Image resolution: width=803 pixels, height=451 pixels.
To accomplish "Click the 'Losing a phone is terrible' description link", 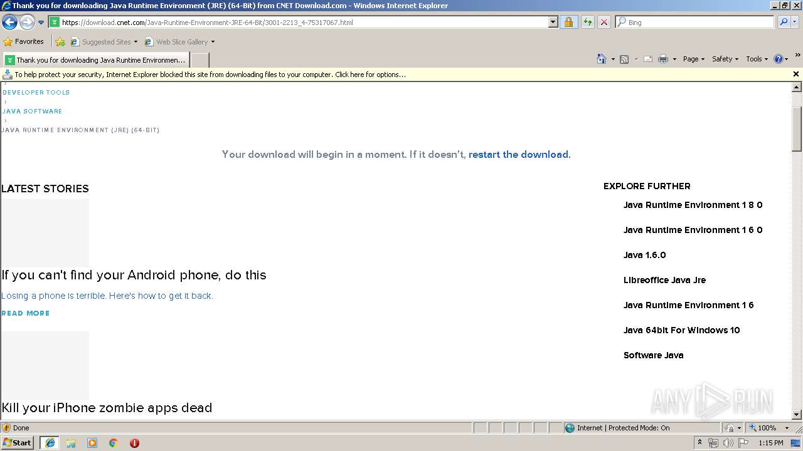I will pos(107,296).
